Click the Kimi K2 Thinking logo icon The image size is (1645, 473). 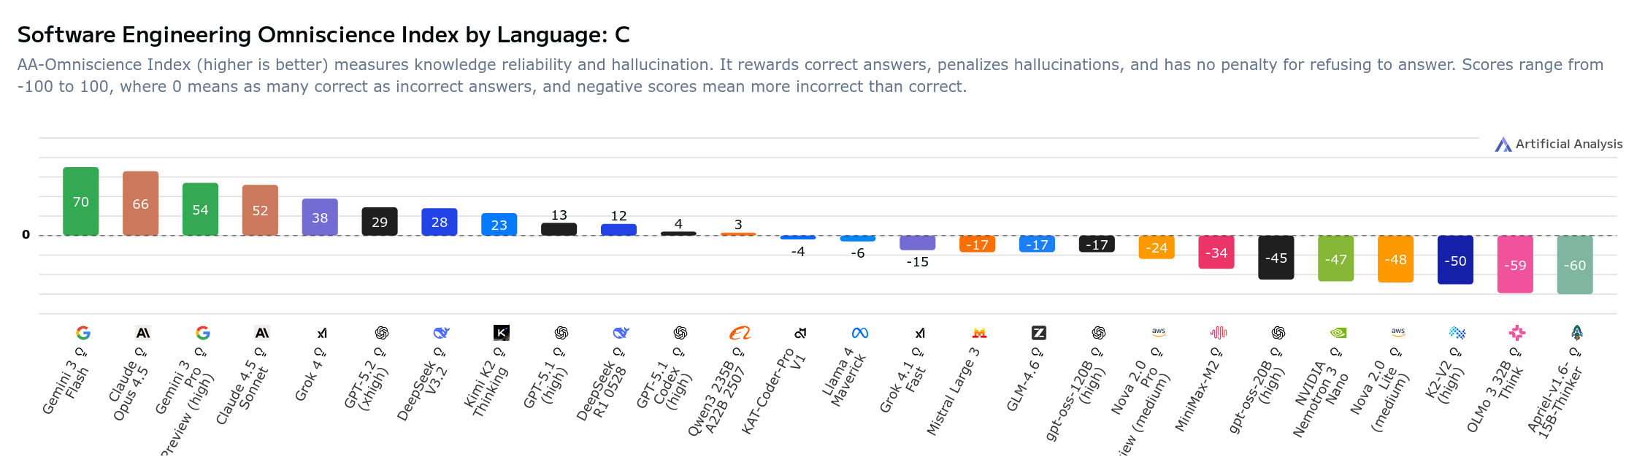501,333
